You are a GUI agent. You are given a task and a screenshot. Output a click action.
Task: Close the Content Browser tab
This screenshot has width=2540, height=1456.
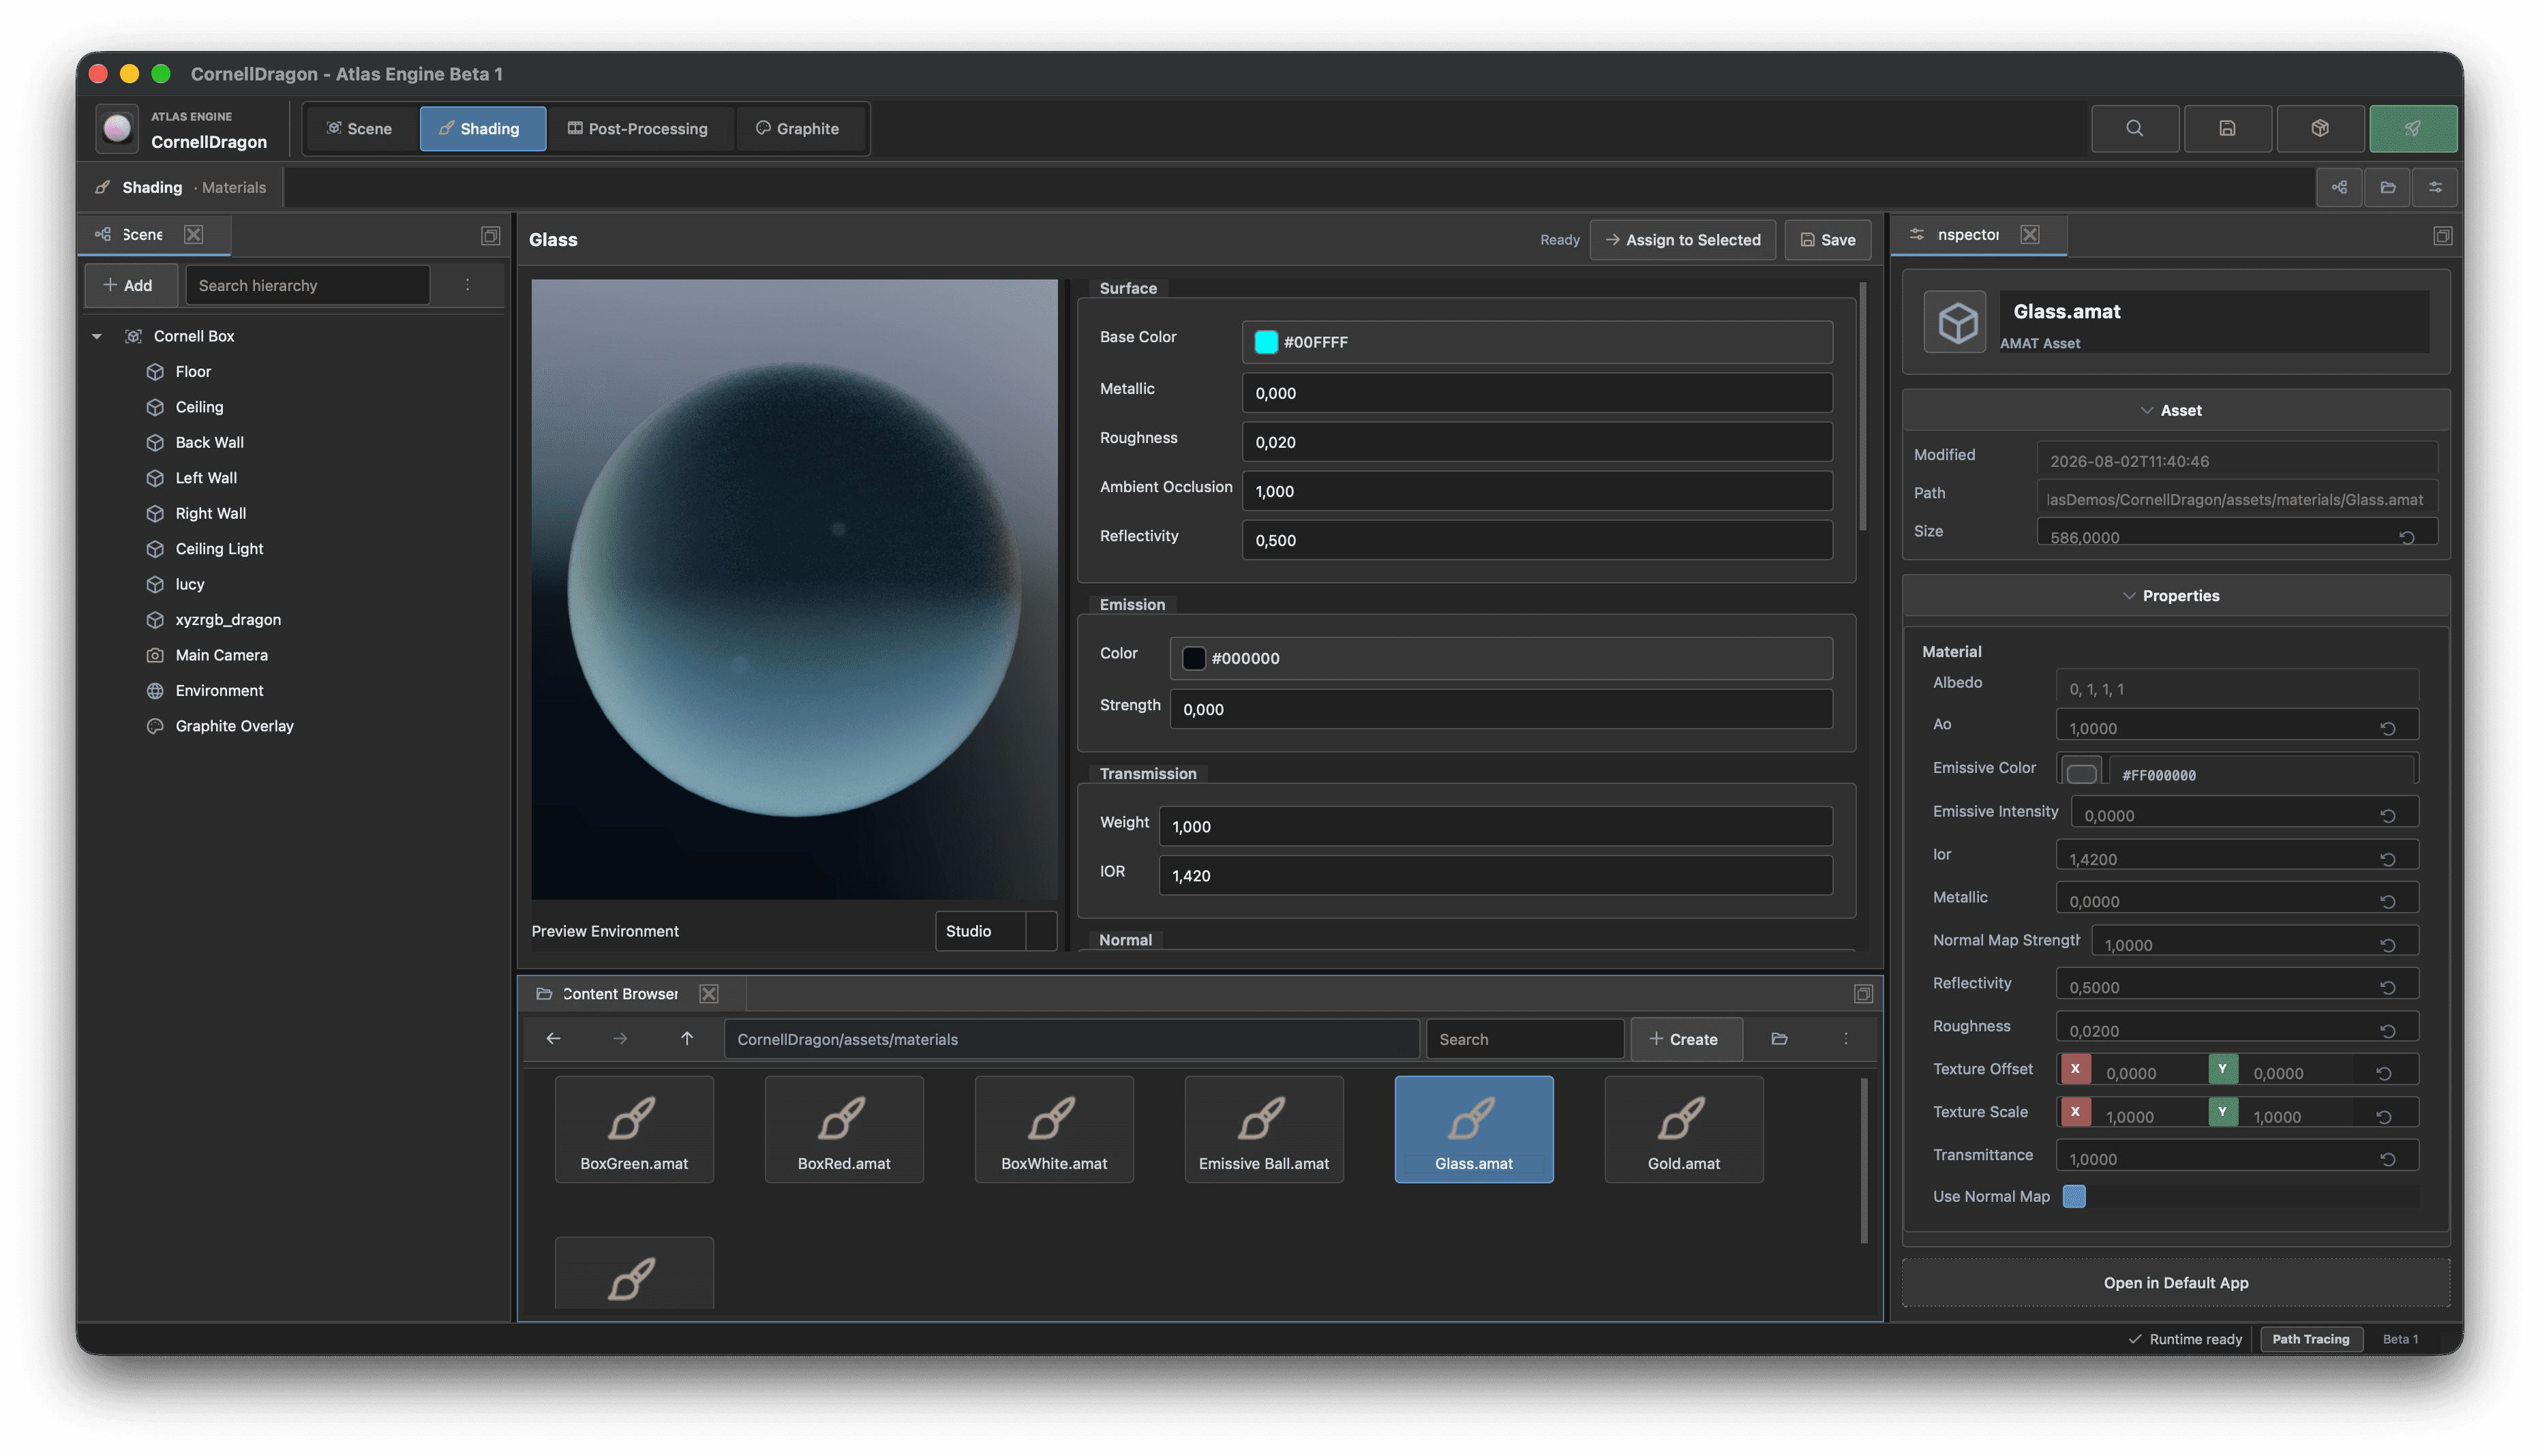[709, 993]
